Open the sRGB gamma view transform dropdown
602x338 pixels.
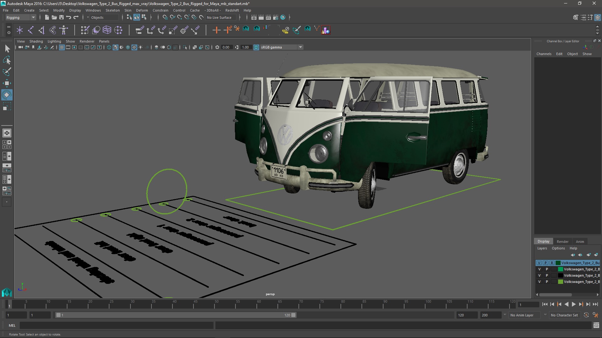pos(282,47)
